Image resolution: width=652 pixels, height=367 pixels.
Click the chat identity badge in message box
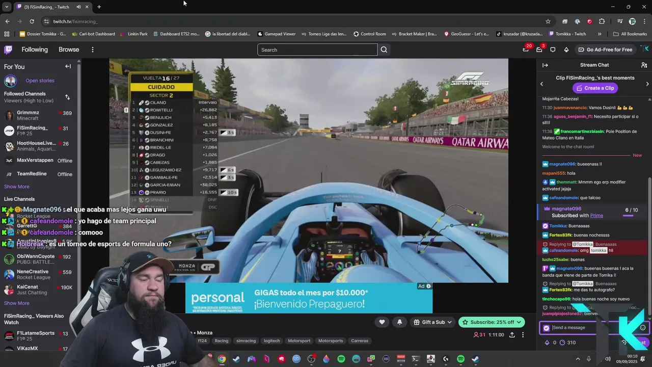click(547, 328)
